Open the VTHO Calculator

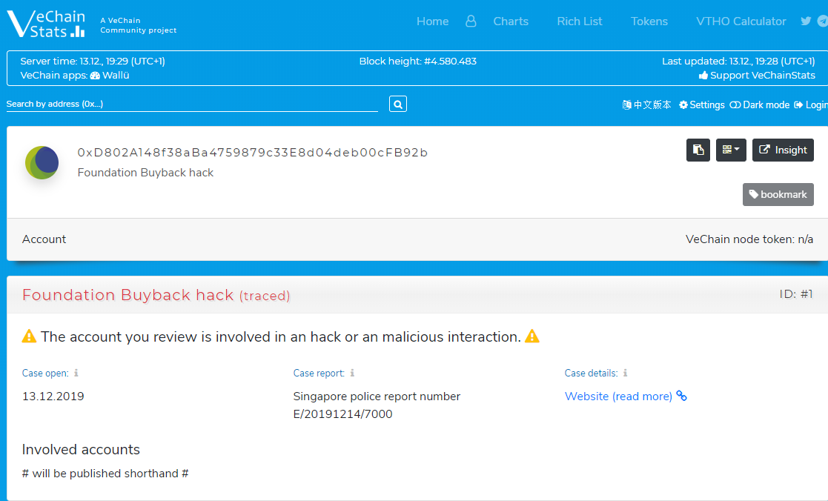741,21
